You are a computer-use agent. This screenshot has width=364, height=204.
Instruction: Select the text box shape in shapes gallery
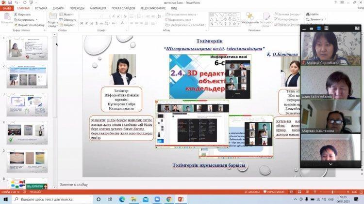point(212,15)
